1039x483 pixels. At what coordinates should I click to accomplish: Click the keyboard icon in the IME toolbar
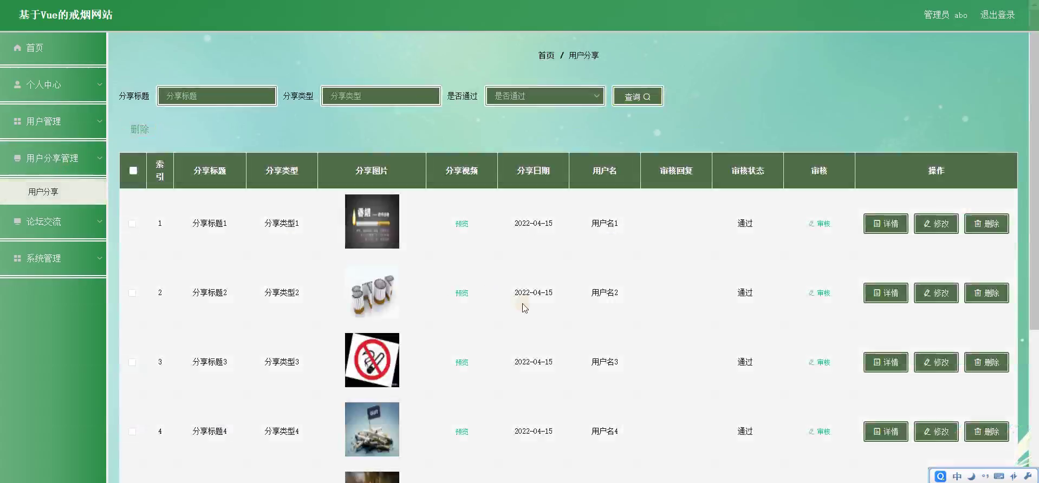[999, 476]
